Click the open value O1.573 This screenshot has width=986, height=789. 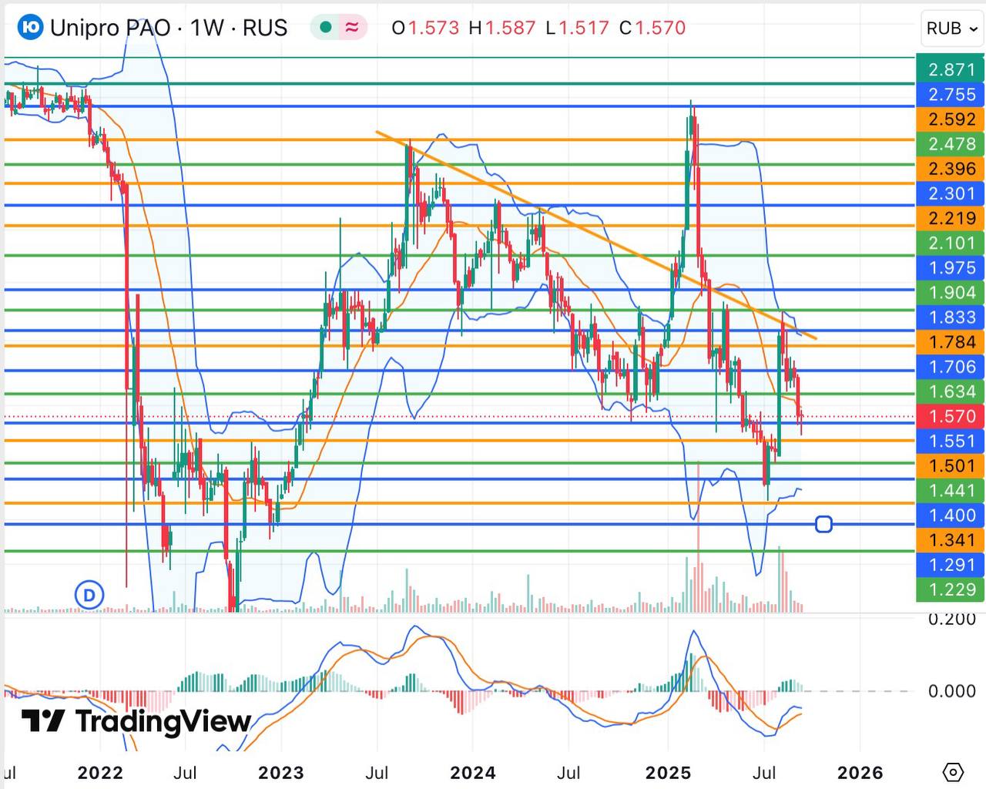pos(425,28)
